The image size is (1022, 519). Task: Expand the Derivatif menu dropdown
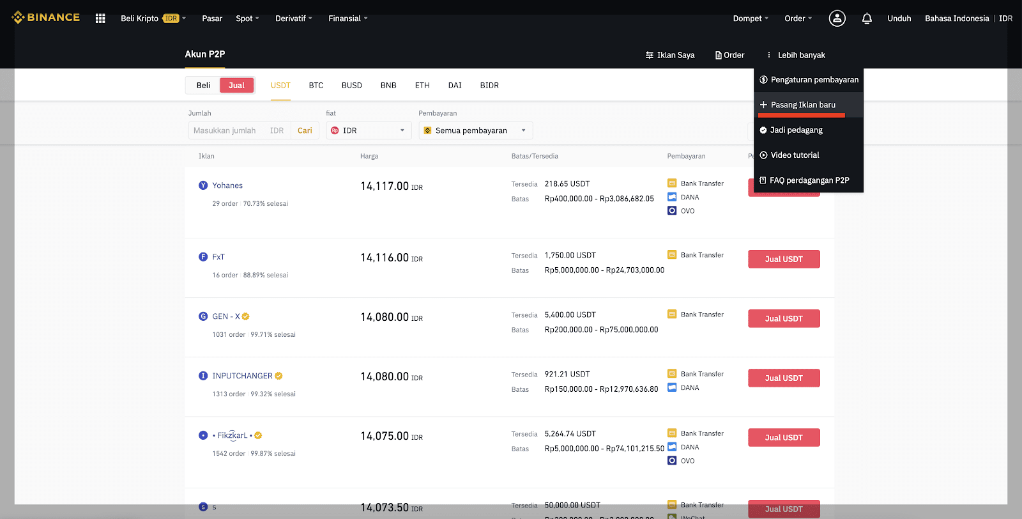[x=294, y=19]
